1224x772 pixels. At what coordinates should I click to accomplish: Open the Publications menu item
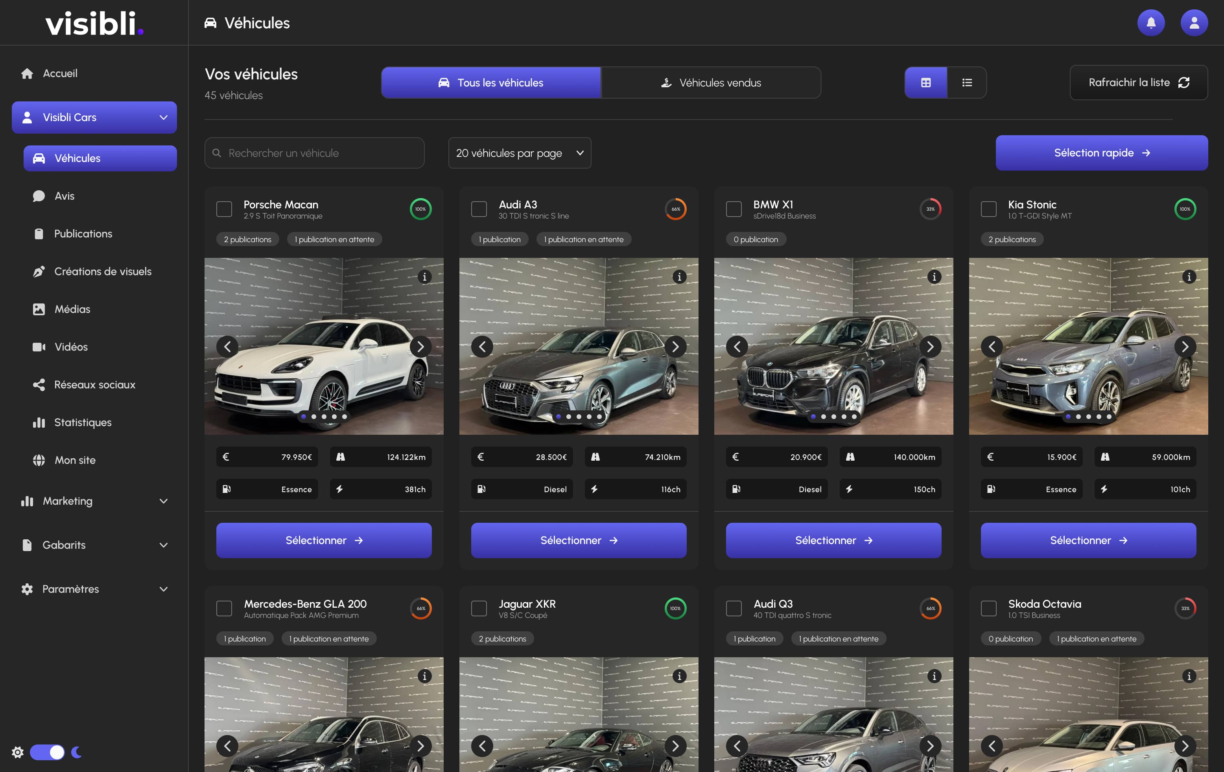[x=83, y=233]
